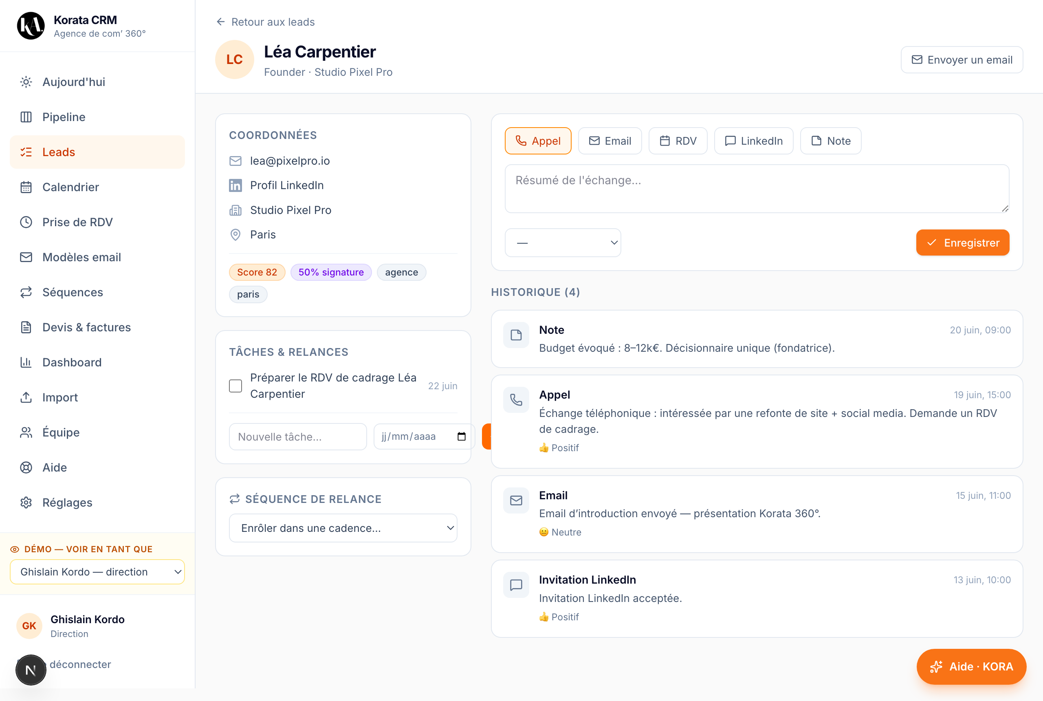Click the Enregistrer button
1043x701 pixels.
(x=963, y=243)
